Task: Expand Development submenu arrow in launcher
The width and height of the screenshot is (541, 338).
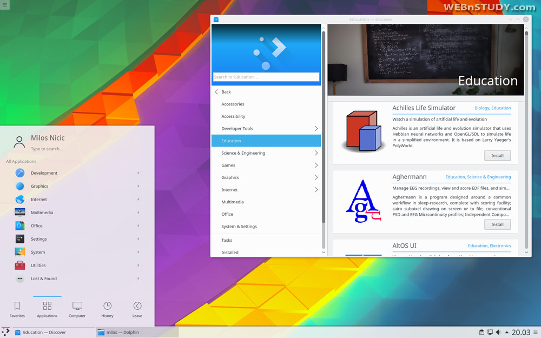Action: 138,173
